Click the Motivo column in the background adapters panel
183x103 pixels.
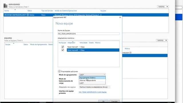(x=127, y=49)
